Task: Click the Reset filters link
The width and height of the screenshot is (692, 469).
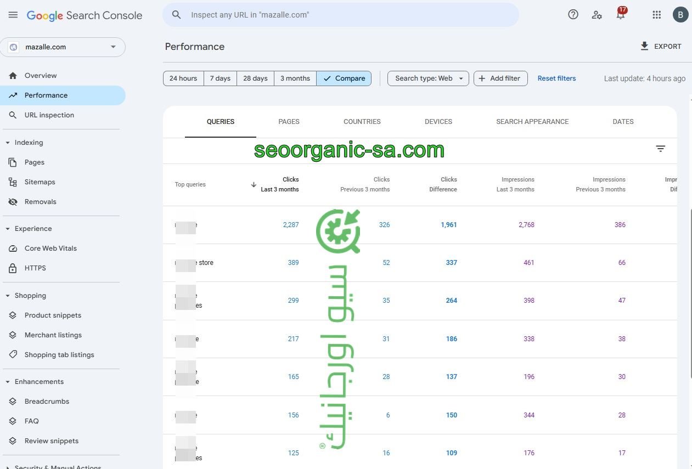Action: click(x=556, y=78)
